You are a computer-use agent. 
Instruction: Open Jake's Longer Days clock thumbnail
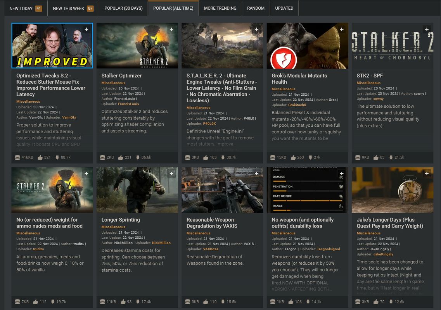point(392,190)
